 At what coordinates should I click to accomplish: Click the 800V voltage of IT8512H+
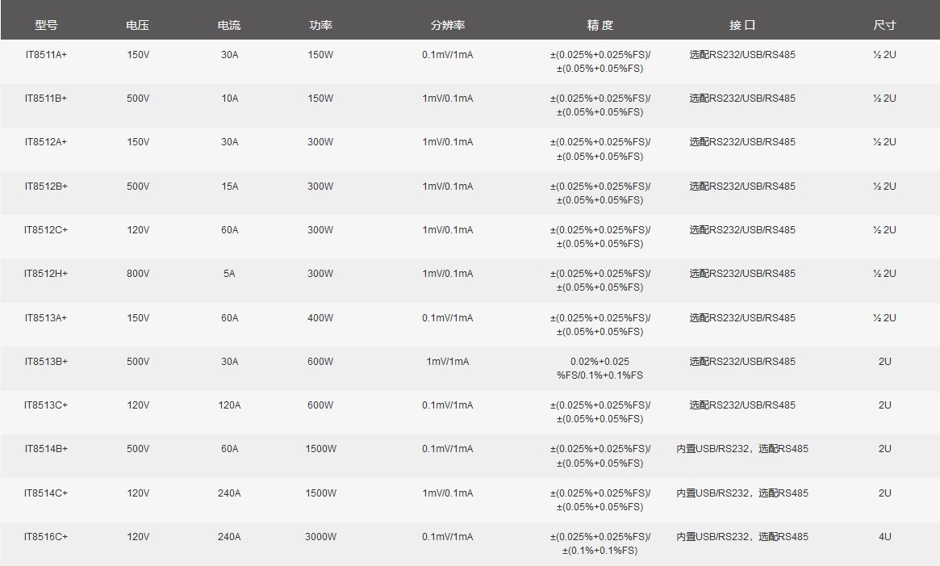[x=138, y=274]
